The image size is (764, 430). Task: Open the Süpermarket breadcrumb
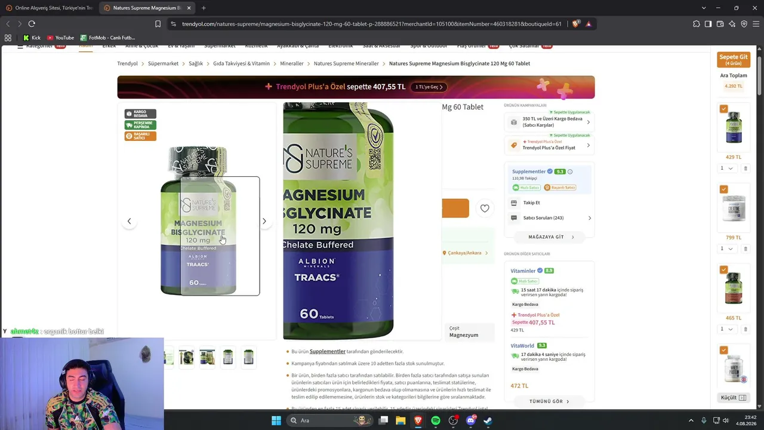click(x=163, y=63)
